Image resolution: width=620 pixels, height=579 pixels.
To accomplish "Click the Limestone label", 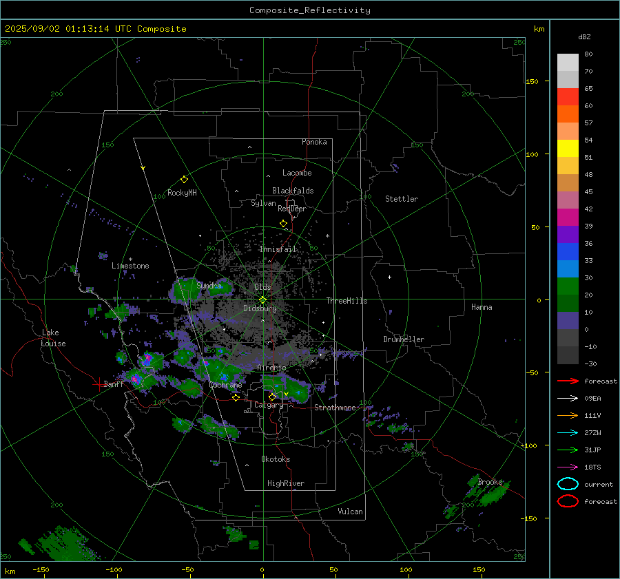I will 130,266.
